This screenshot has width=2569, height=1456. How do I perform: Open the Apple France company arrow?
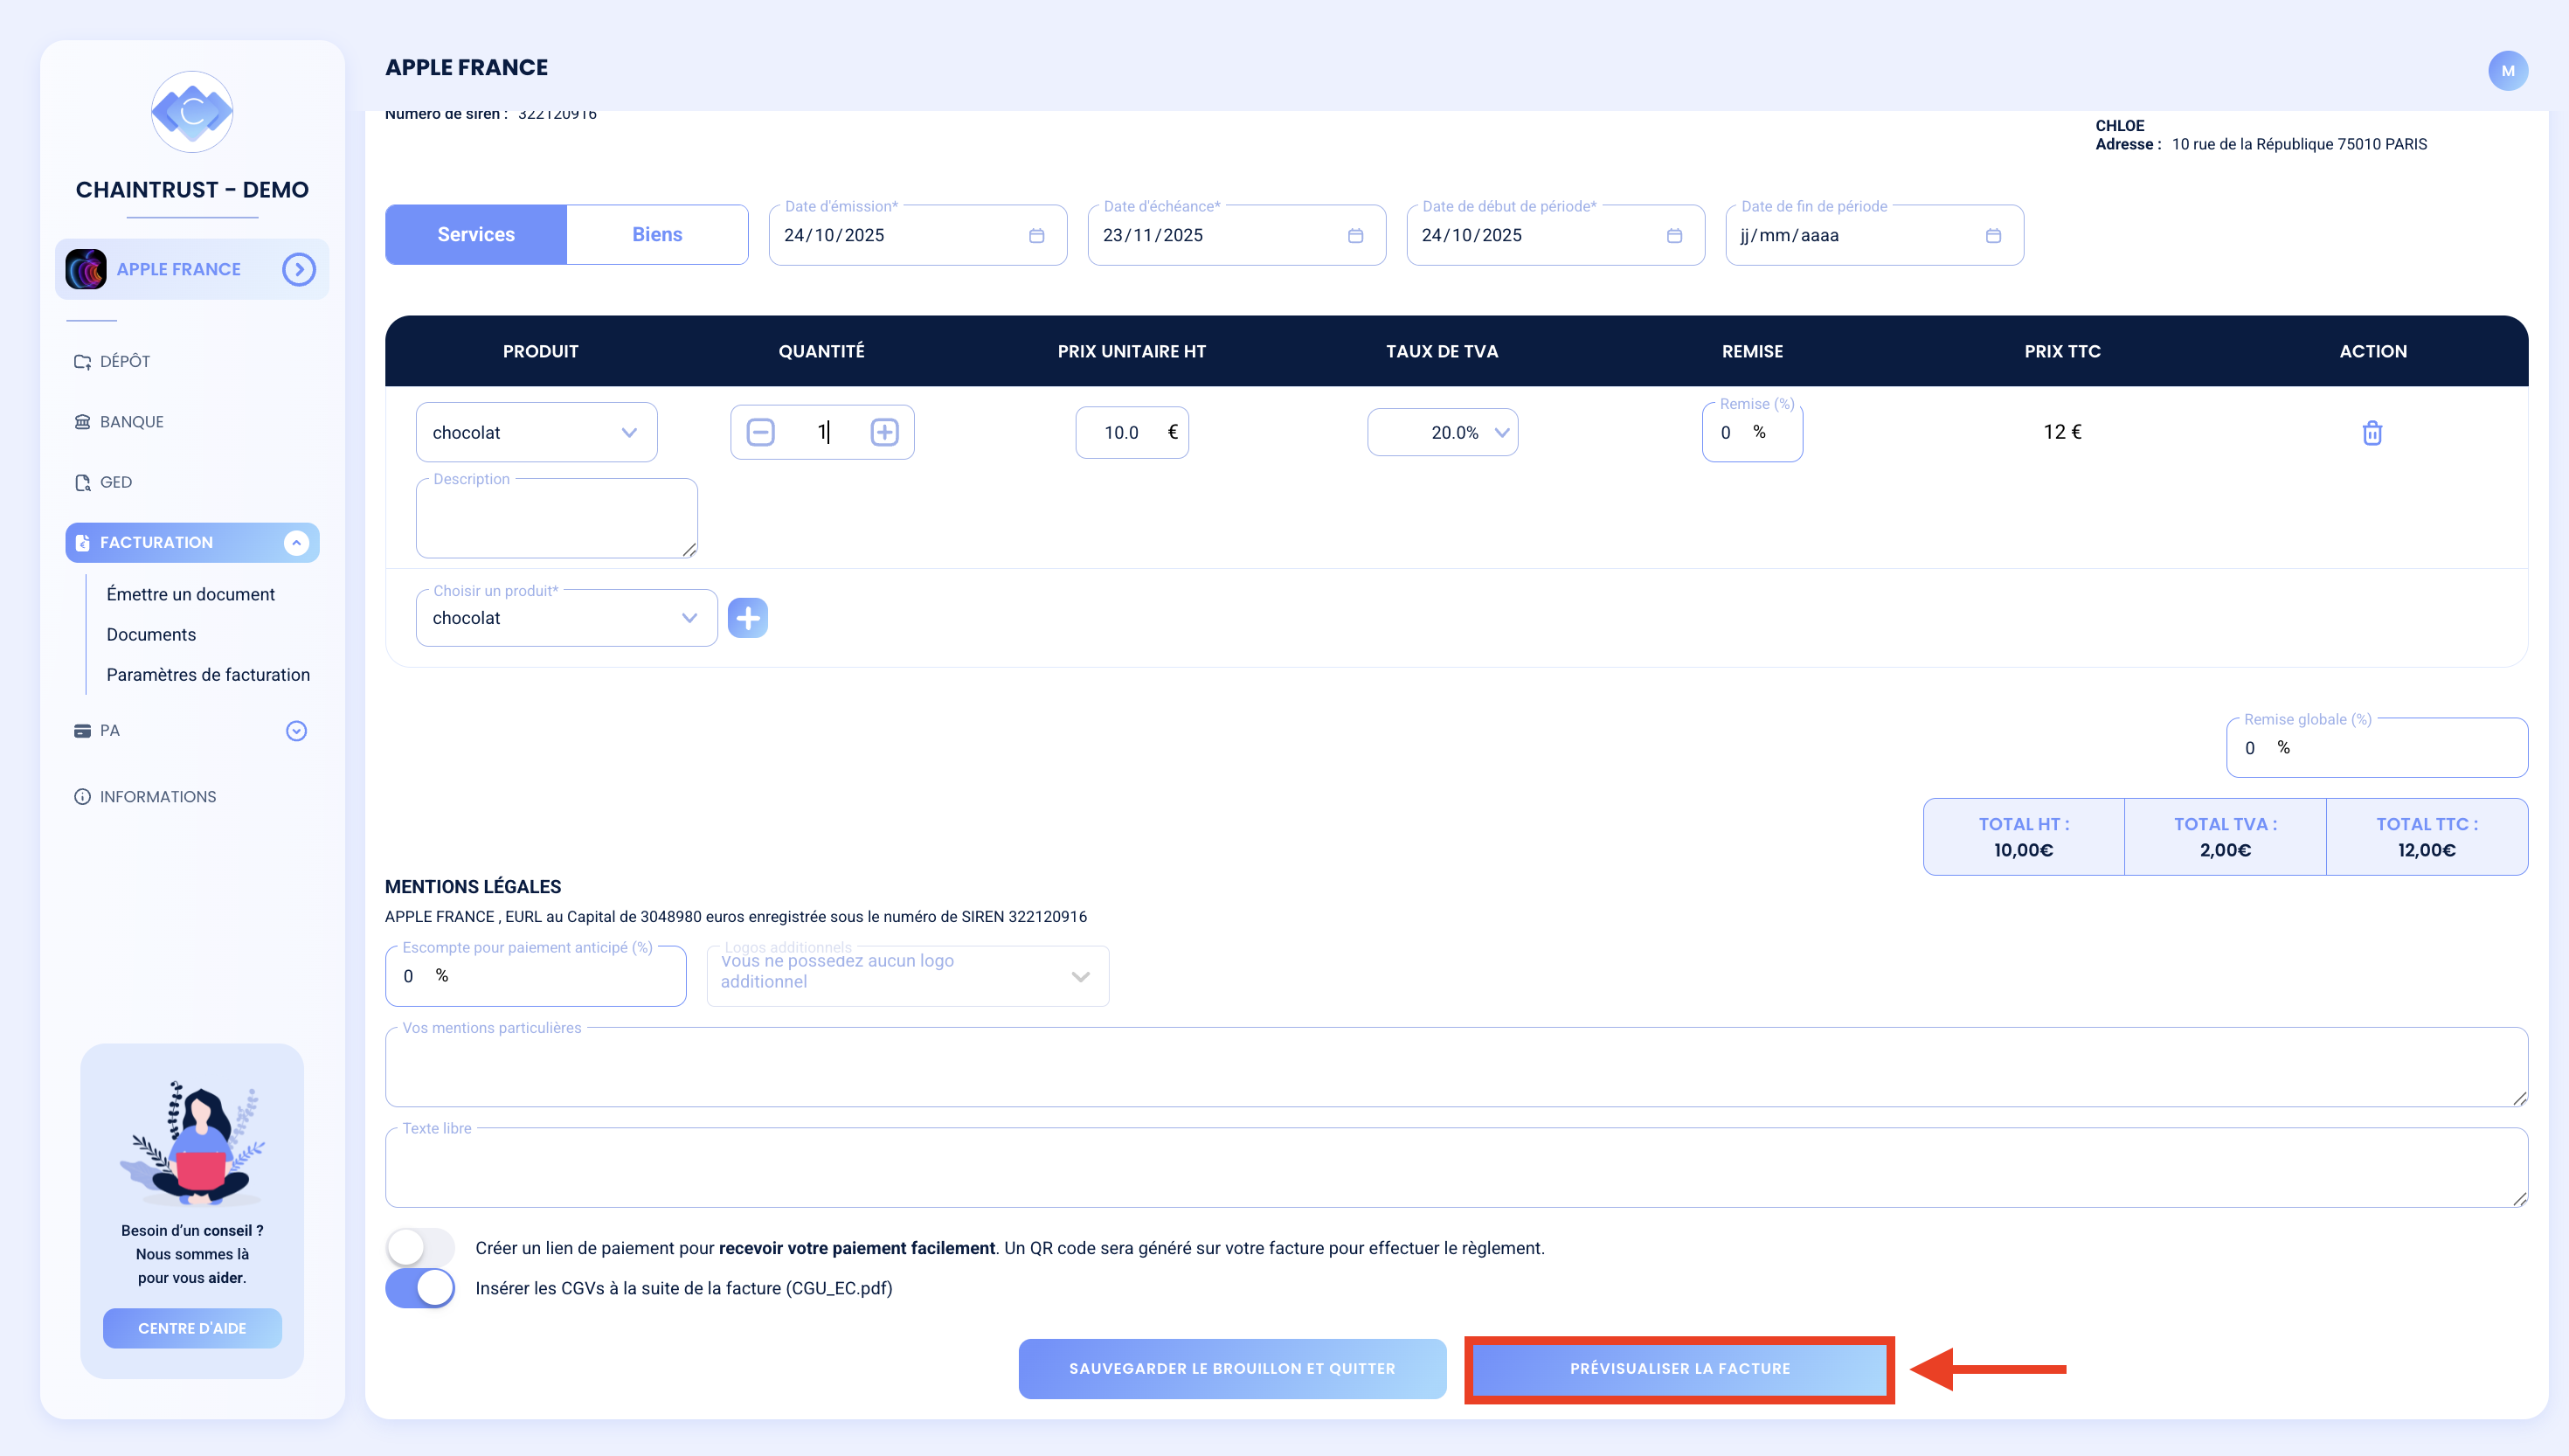tap(298, 269)
